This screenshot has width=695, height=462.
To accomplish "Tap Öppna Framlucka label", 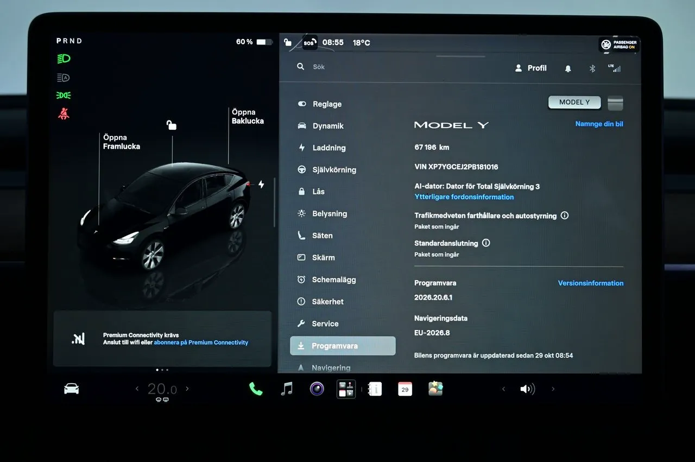I will 122,142.
